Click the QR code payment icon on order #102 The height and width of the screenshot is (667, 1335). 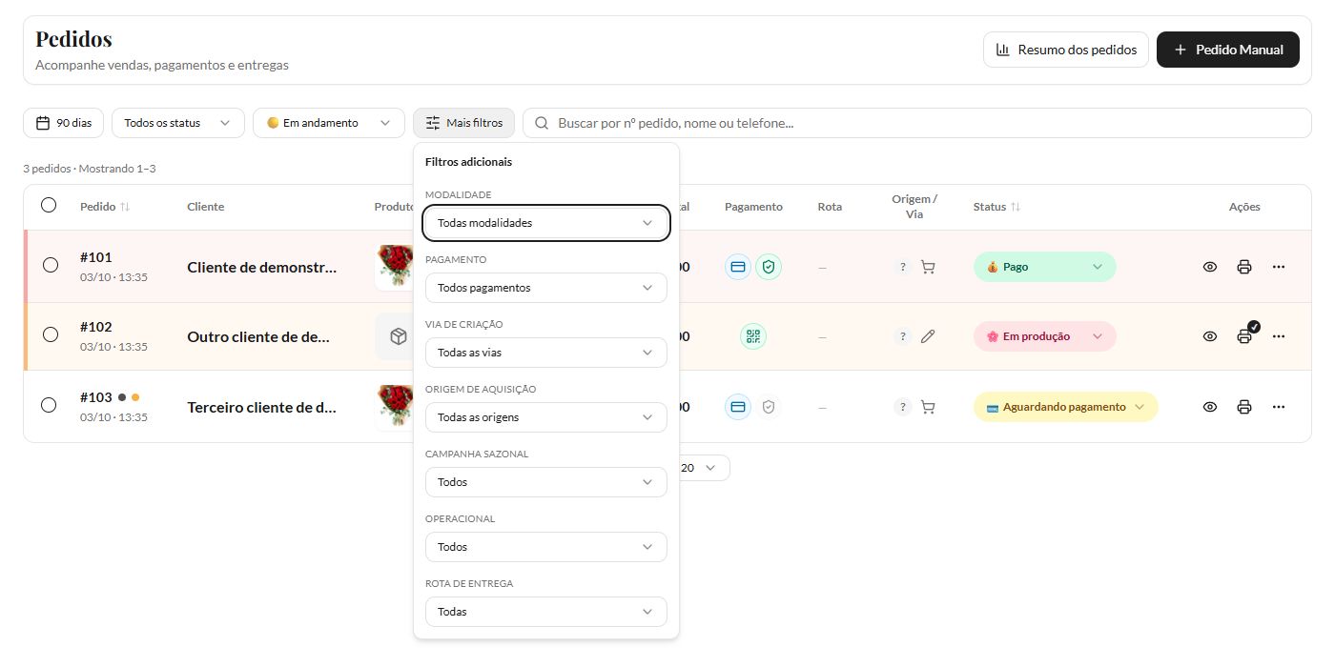point(753,336)
